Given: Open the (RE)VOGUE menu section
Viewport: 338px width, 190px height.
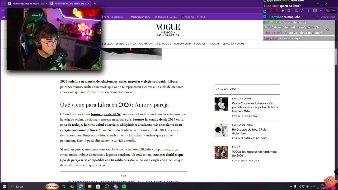Looking at the screenshot, I should (163, 44).
